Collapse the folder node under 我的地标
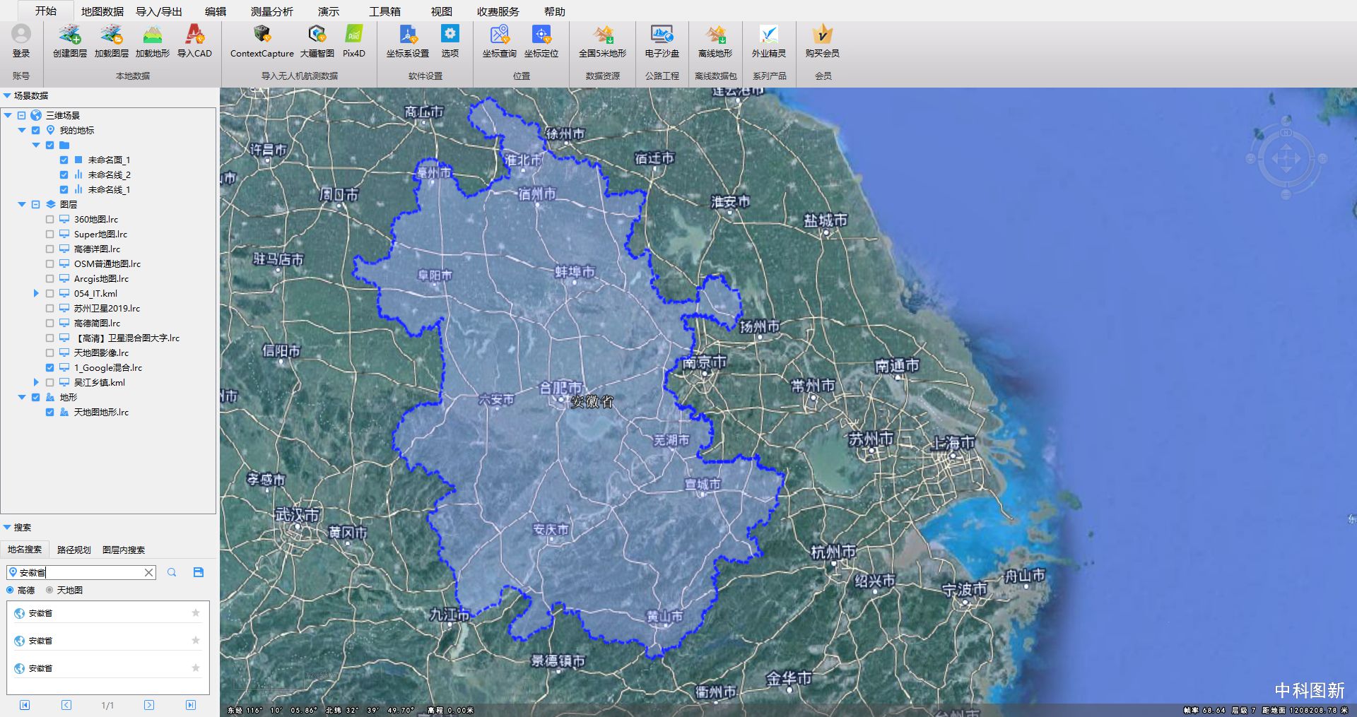The width and height of the screenshot is (1357, 717). pyautogui.click(x=36, y=145)
